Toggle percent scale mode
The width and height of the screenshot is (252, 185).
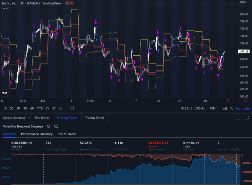click(x=231, y=108)
